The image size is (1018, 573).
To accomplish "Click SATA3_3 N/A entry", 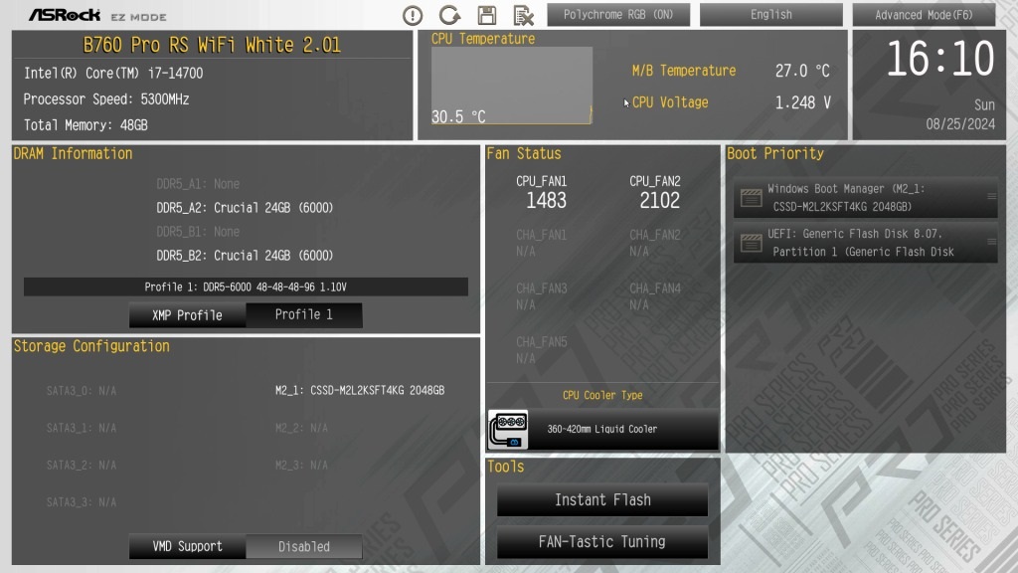I will point(82,502).
